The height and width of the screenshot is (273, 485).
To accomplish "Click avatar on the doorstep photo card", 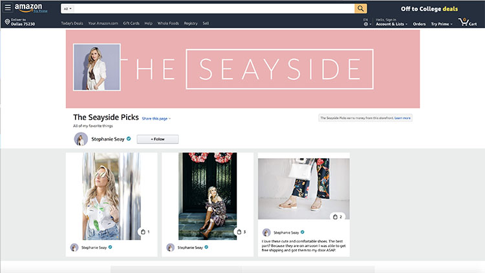I will point(171,247).
